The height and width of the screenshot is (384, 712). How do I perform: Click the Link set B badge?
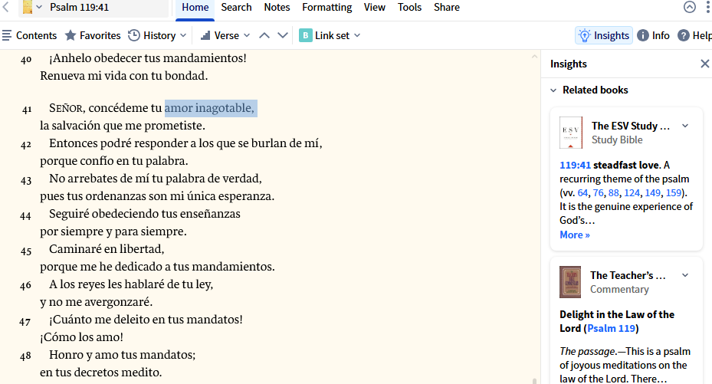pyautogui.click(x=306, y=35)
